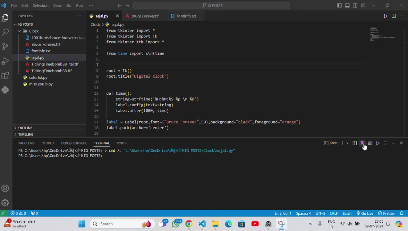
Task: Run Python file with the play button
Action: [386, 16]
